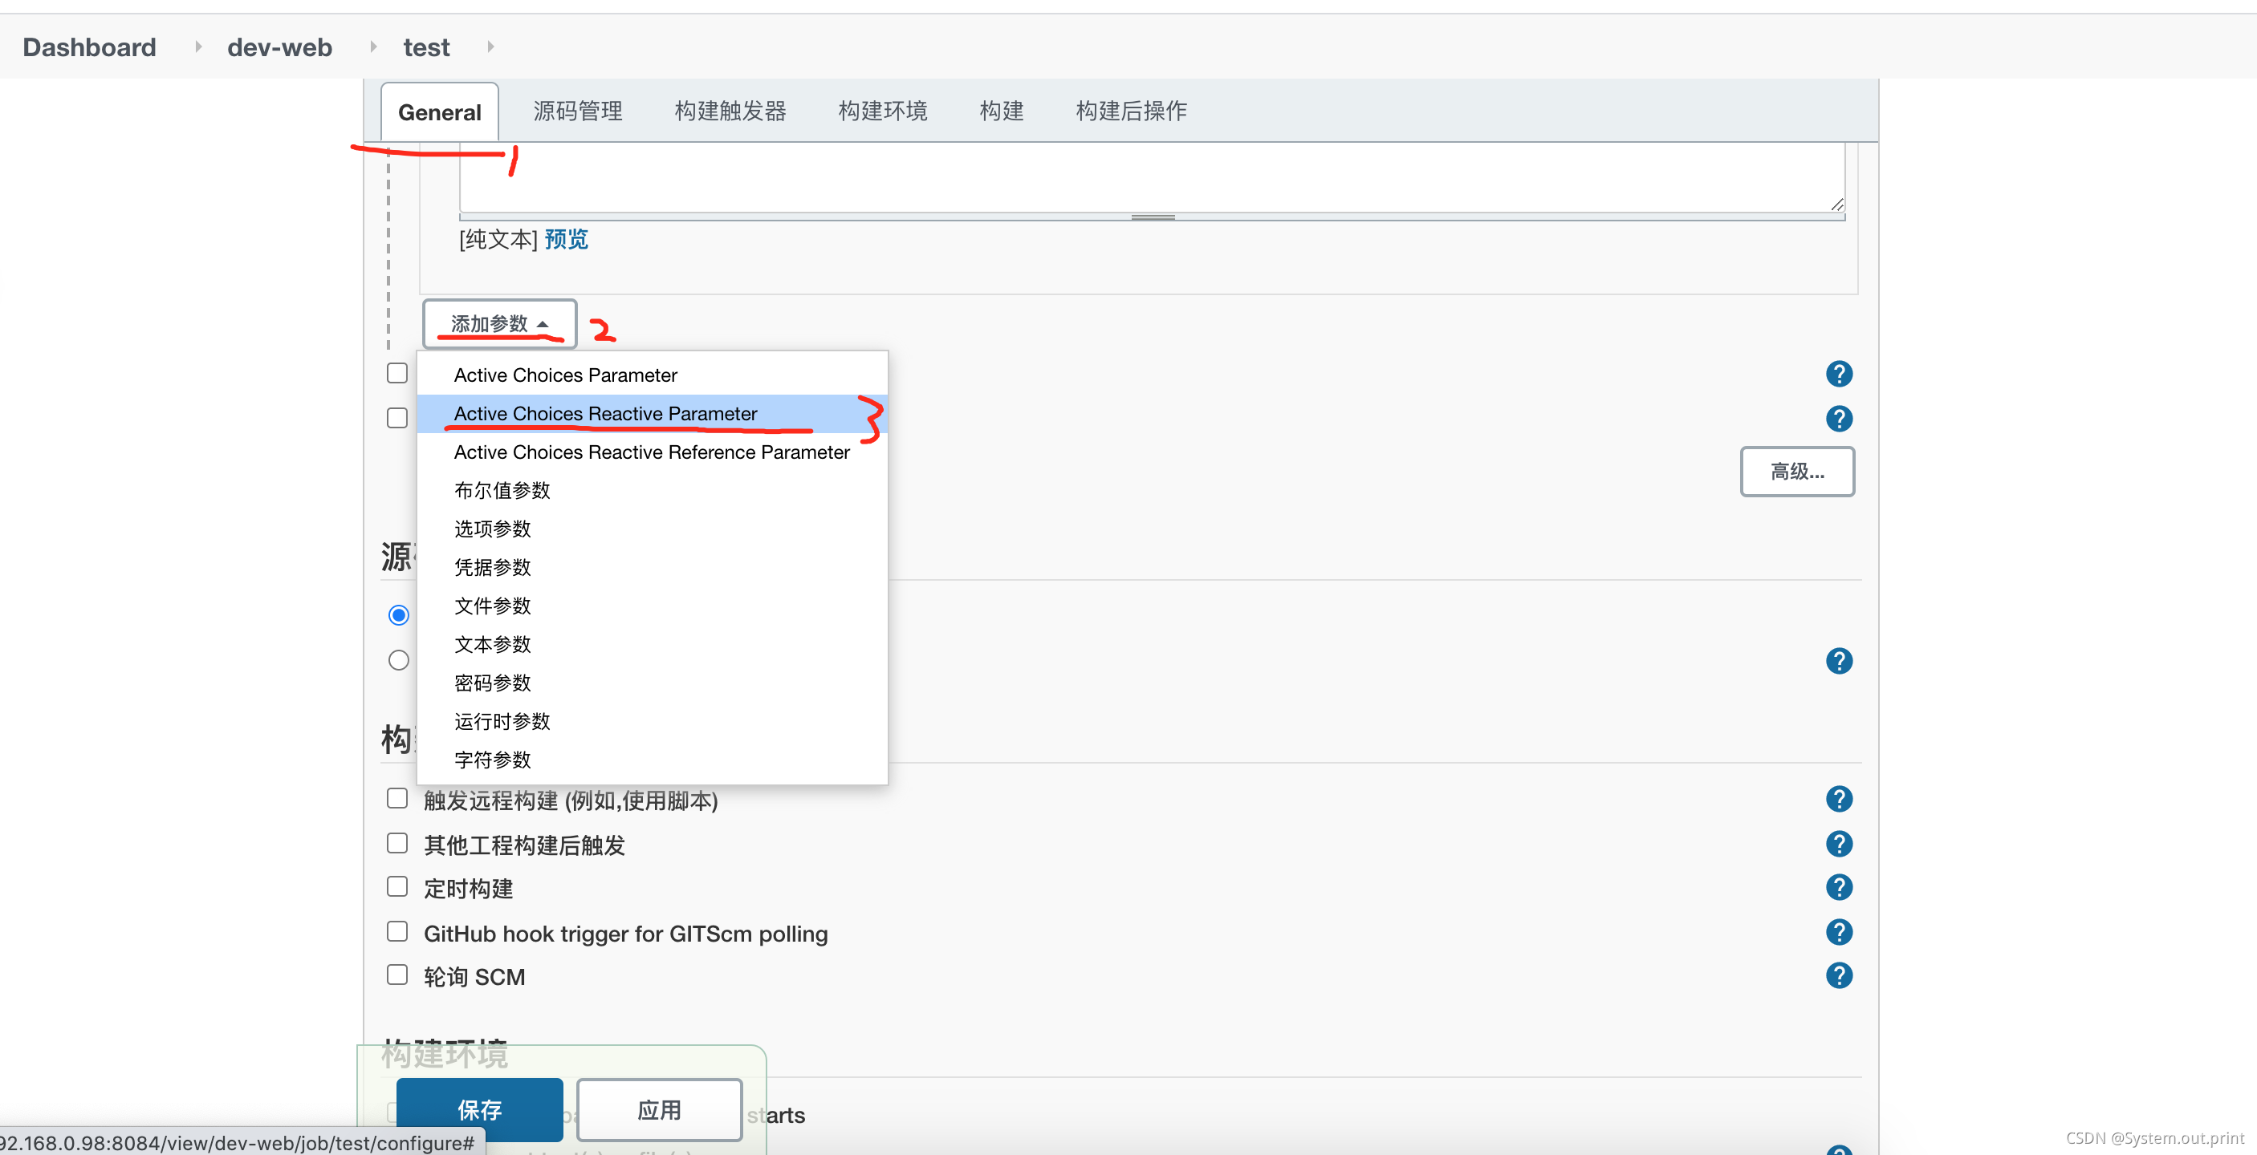Image resolution: width=2257 pixels, height=1155 pixels.
Task: Click the 保存 save button
Action: (479, 1109)
